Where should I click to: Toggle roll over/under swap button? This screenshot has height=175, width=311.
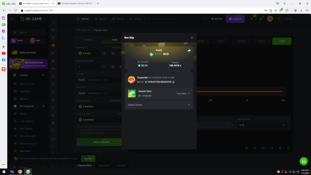pyautogui.click(x=232, y=125)
